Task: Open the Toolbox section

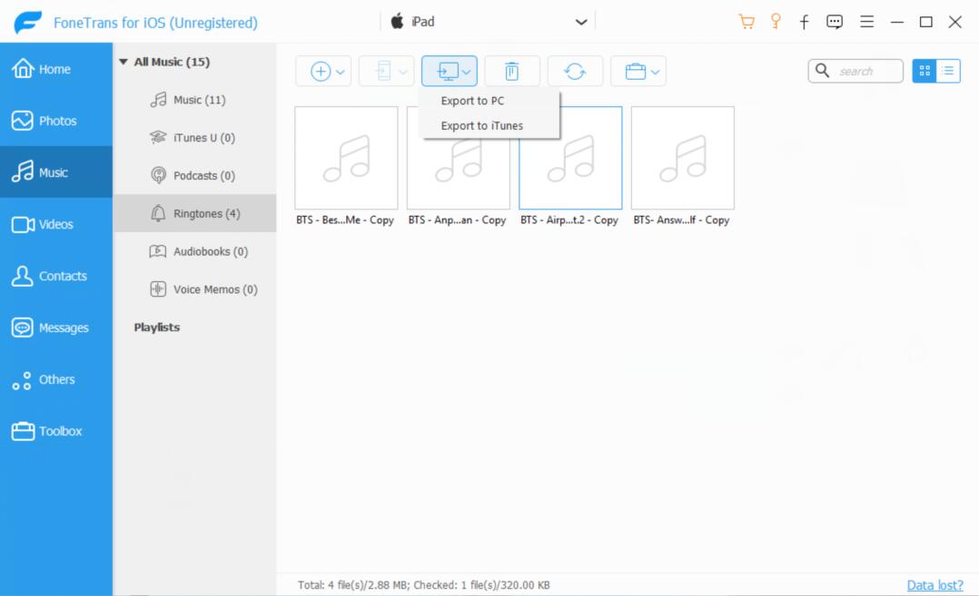Action: (56, 432)
